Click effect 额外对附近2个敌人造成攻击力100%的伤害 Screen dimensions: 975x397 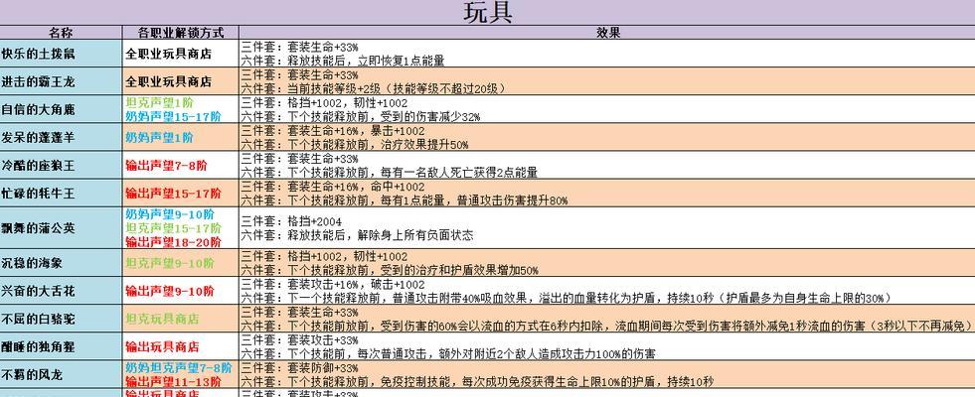pyautogui.click(x=448, y=354)
